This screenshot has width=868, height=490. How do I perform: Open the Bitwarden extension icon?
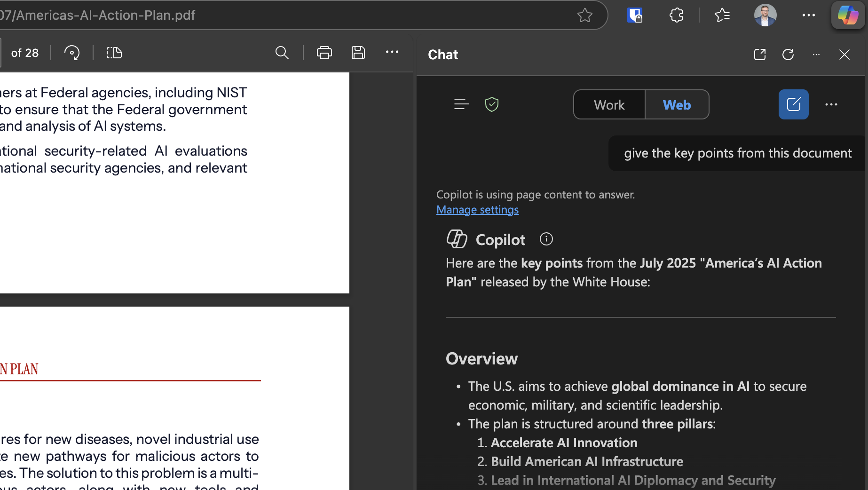click(x=635, y=15)
